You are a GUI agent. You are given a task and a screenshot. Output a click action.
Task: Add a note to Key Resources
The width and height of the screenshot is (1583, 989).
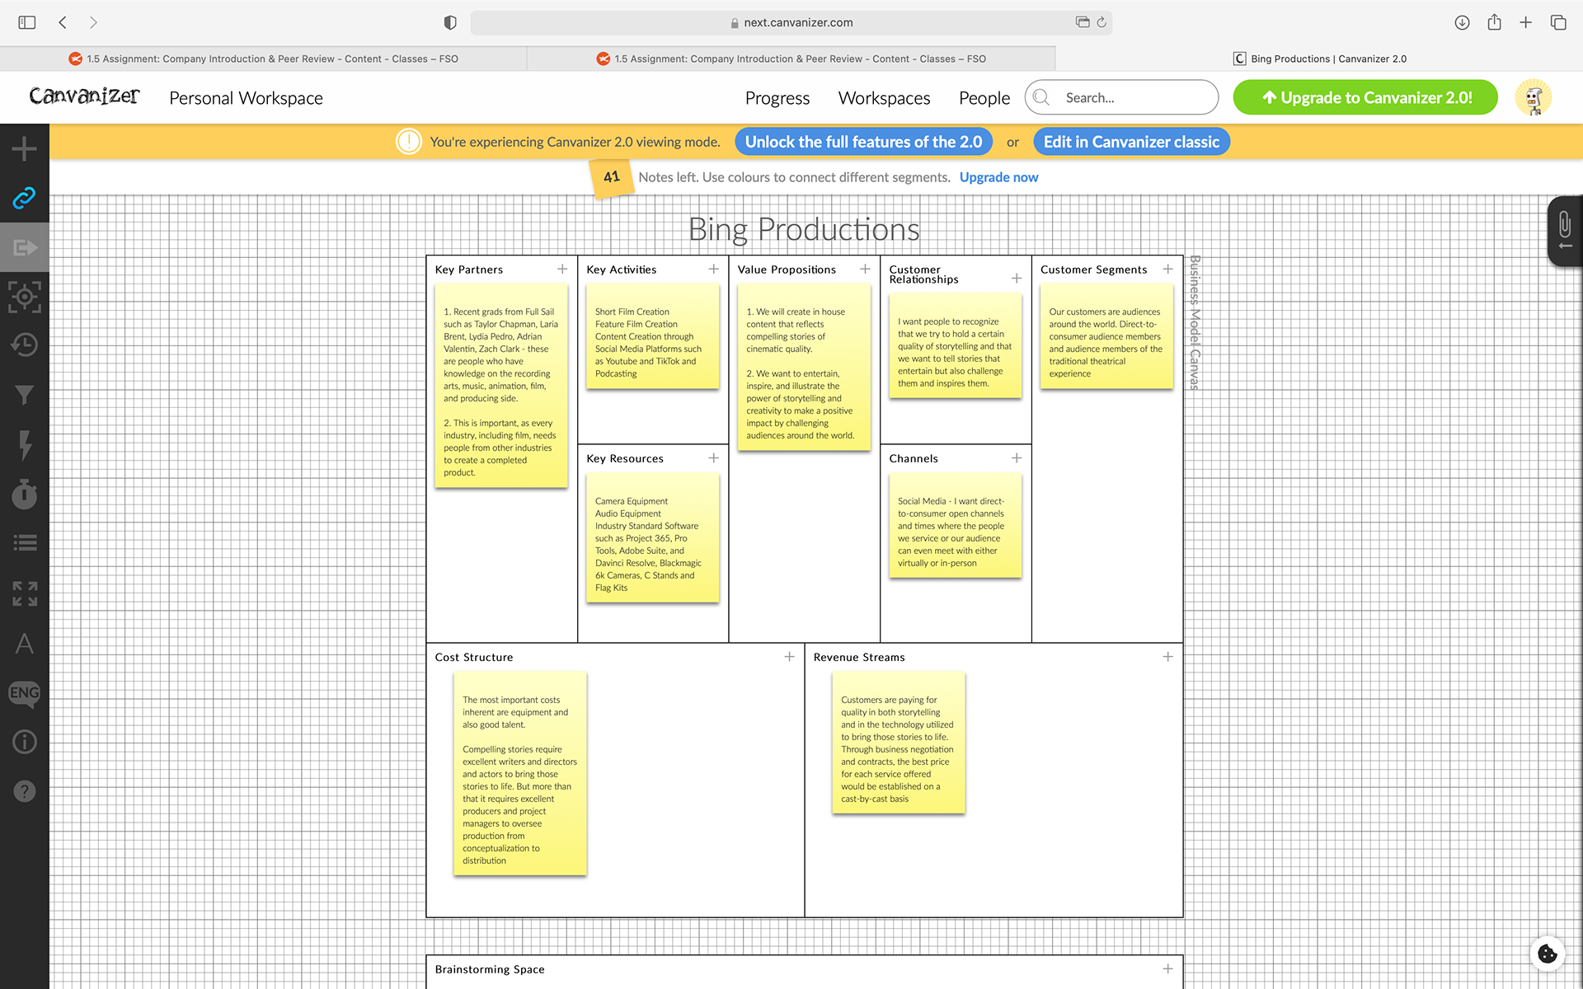[714, 458]
